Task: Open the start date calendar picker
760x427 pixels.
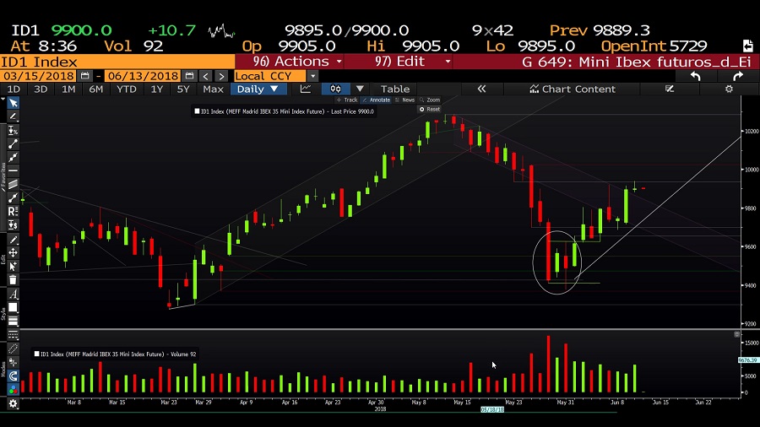Action: 84,76
